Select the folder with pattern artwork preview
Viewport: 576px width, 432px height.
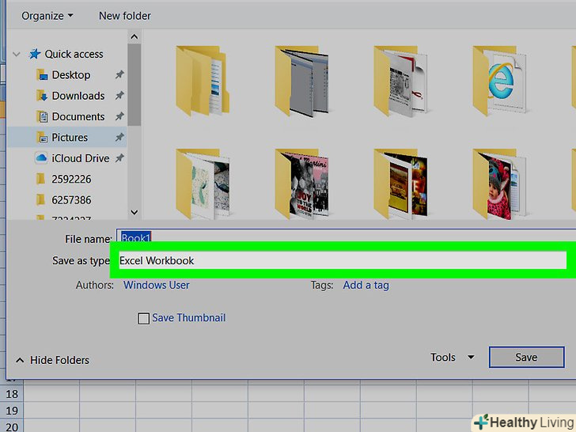click(x=203, y=184)
